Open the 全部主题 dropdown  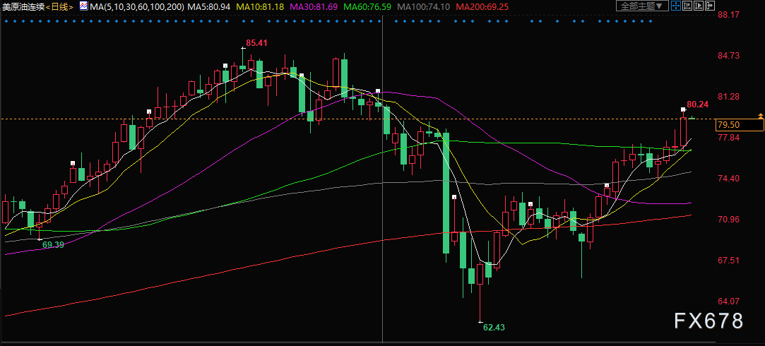[642, 6]
